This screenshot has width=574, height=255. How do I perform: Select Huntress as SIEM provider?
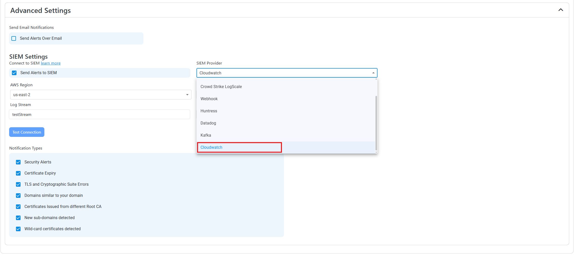209,111
